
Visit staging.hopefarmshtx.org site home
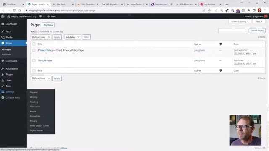coord(22,16)
